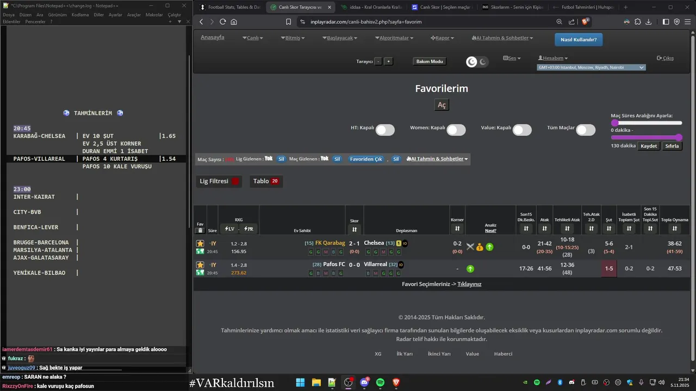Image resolution: width=696 pixels, height=391 pixels.
Task: Click the Kaydet button
Action: (649, 146)
